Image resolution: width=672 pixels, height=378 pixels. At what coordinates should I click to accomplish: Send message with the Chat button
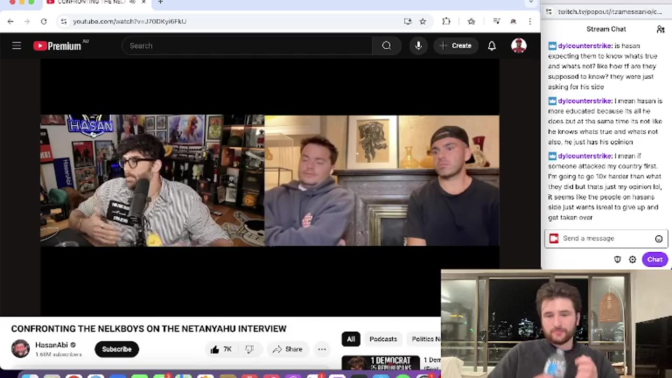click(x=655, y=259)
